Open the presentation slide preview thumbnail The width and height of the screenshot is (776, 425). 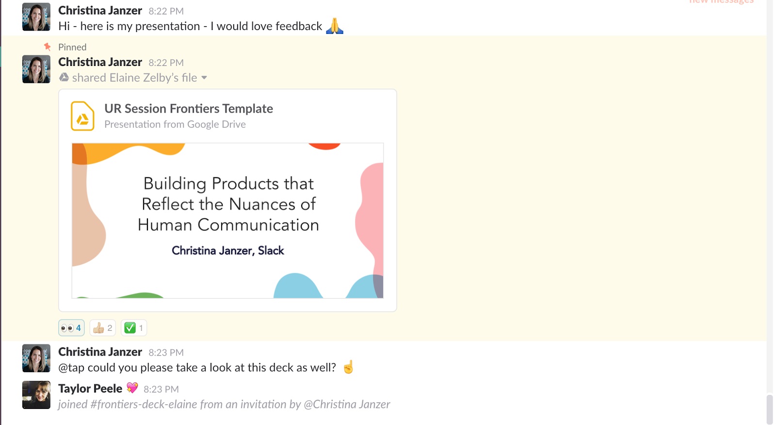pos(227,221)
